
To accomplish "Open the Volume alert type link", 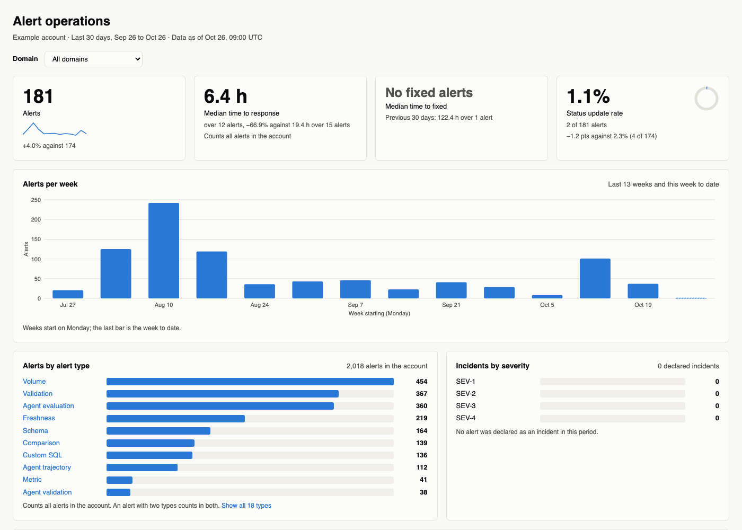I will [x=34, y=382].
